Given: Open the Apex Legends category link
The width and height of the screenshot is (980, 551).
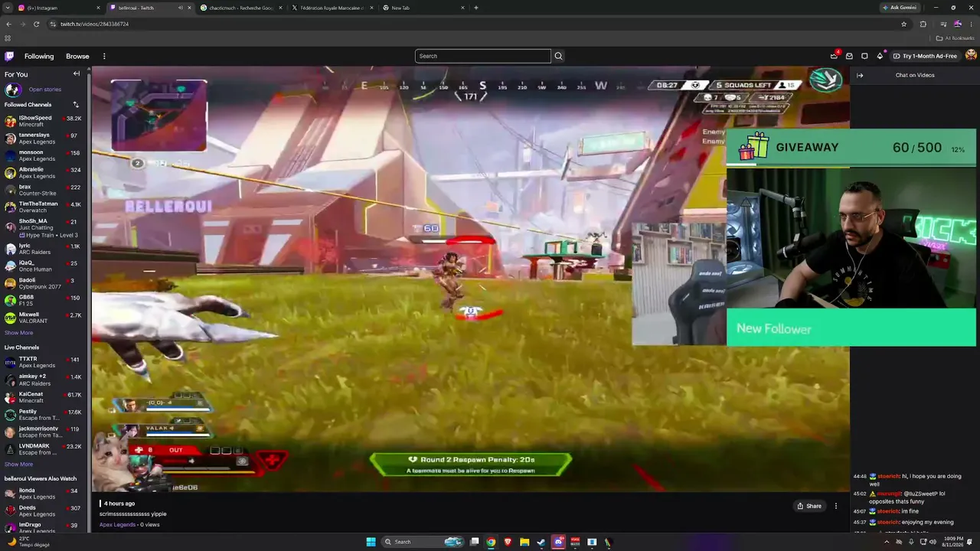Looking at the screenshot, I should coord(118,525).
